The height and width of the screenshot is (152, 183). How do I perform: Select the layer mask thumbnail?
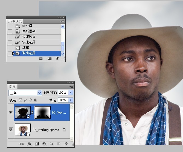pos(42,112)
